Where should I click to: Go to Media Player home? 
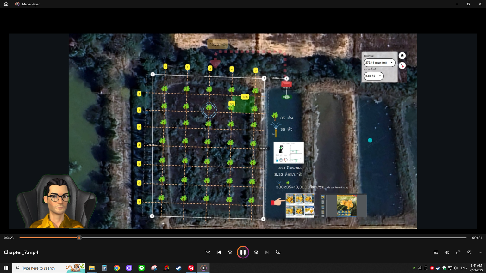click(x=6, y=4)
